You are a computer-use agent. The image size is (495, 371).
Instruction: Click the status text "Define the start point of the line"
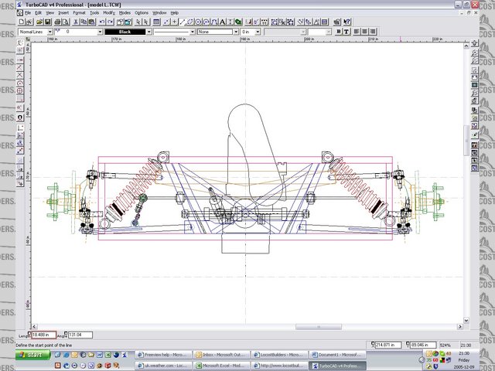[x=44, y=345]
